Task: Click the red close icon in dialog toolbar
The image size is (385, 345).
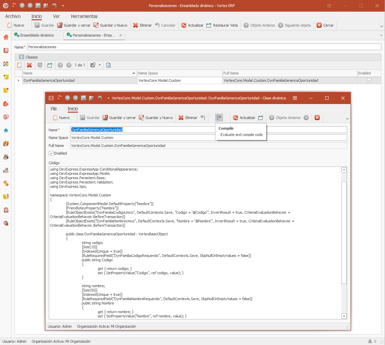Action: pyautogui.click(x=317, y=118)
